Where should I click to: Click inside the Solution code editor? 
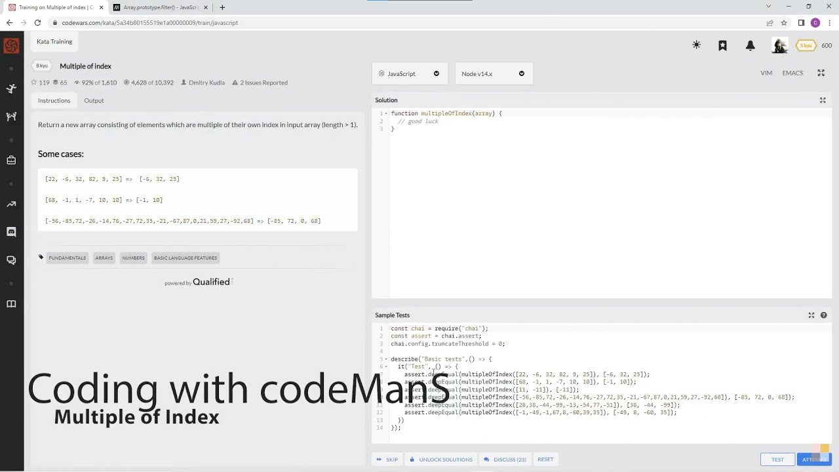[610, 203]
